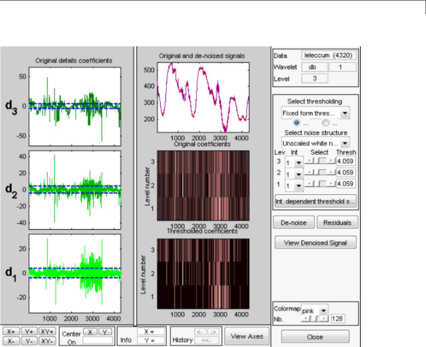
Task: Click the d1 details coefficients plot
Action: (x=75, y=273)
